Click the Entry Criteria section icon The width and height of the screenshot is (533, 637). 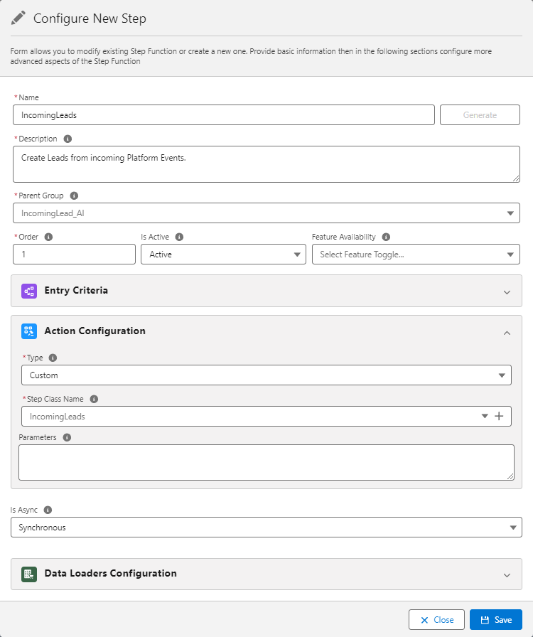click(x=28, y=291)
